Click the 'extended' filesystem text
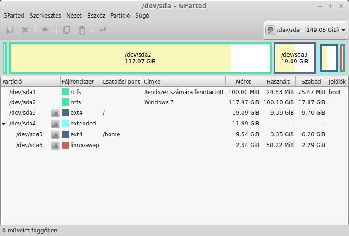 [83, 124]
